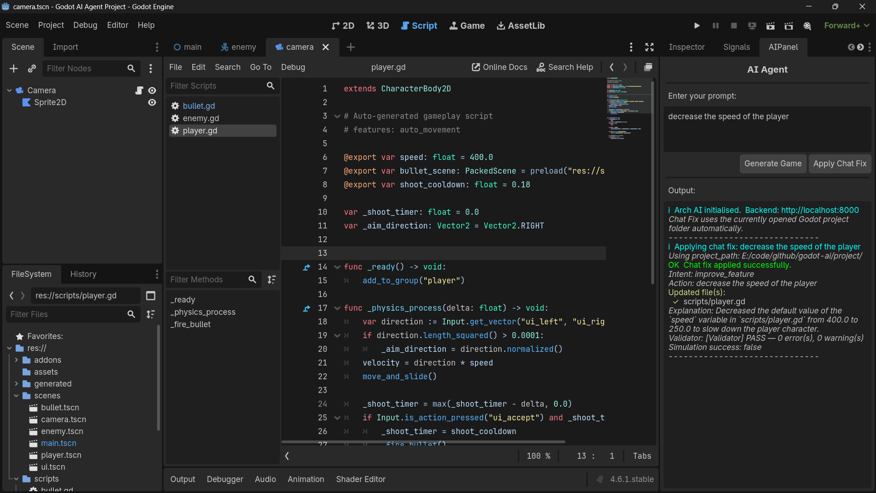Viewport: 876px width, 493px height.
Task: Open FileSystem sort options icon
Action: [x=151, y=314]
